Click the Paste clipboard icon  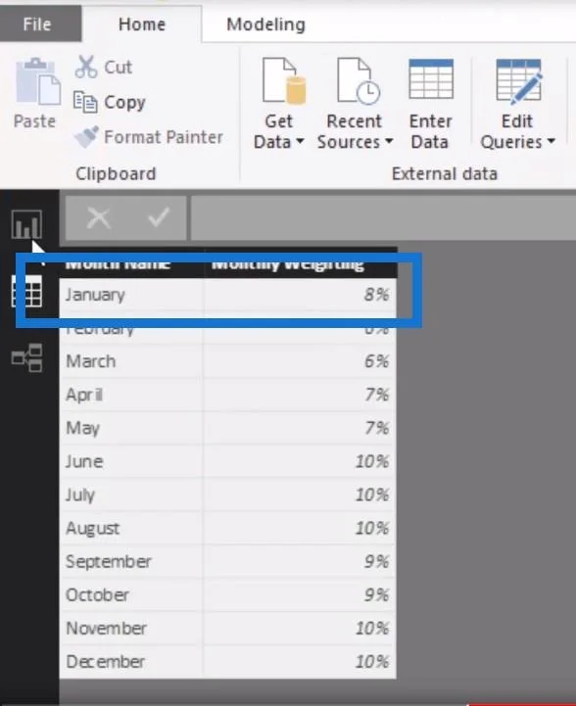click(x=38, y=81)
